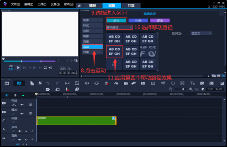Open the subtitle editor tool
Screen dimensions: 227x147
point(143,83)
